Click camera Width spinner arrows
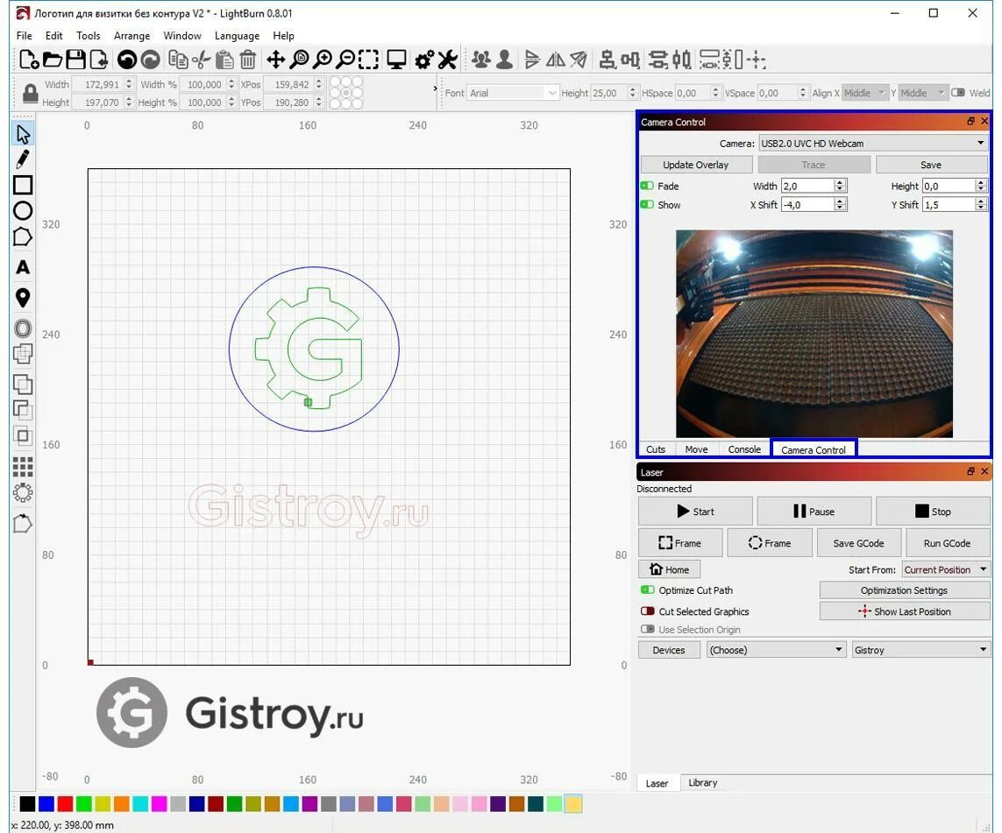Image resolution: width=1002 pixels, height=833 pixels. [841, 186]
